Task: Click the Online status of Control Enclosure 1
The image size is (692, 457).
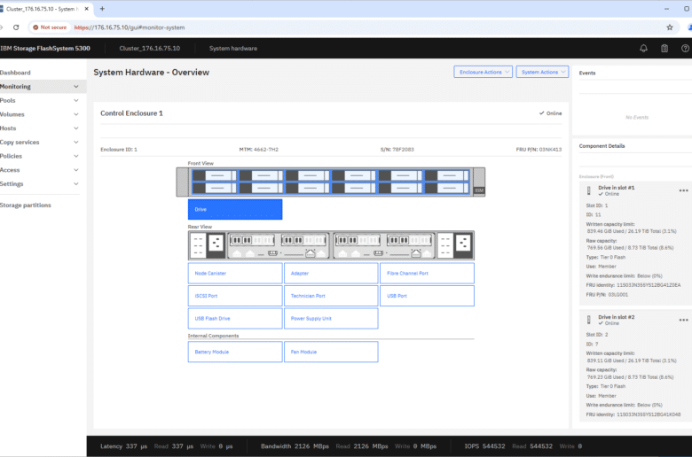Action: point(550,113)
